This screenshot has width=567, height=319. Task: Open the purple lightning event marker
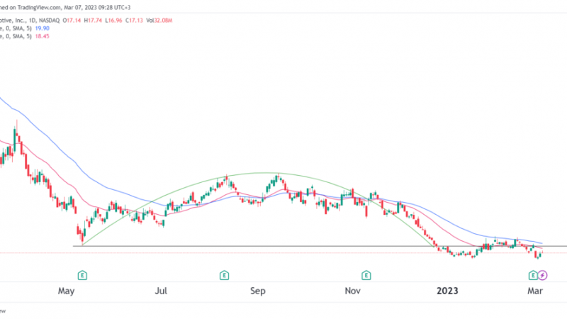pos(542,275)
